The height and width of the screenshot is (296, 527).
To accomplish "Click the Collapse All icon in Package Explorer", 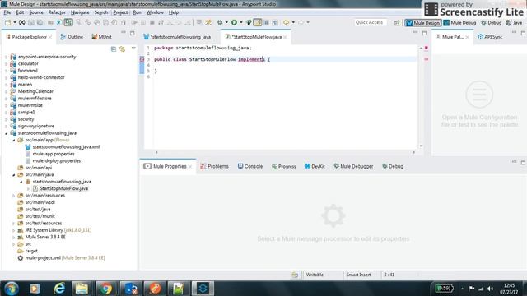I will point(114,49).
